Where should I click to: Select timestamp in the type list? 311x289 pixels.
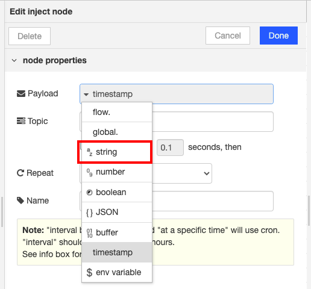click(x=117, y=252)
